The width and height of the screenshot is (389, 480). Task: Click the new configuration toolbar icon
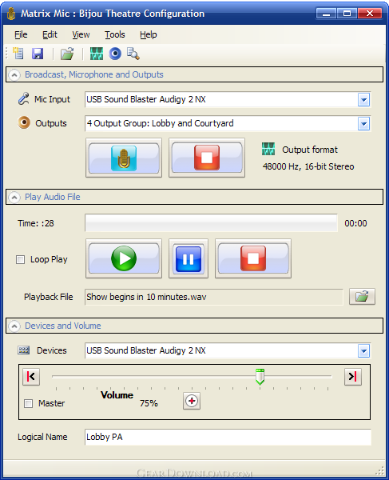(18, 54)
